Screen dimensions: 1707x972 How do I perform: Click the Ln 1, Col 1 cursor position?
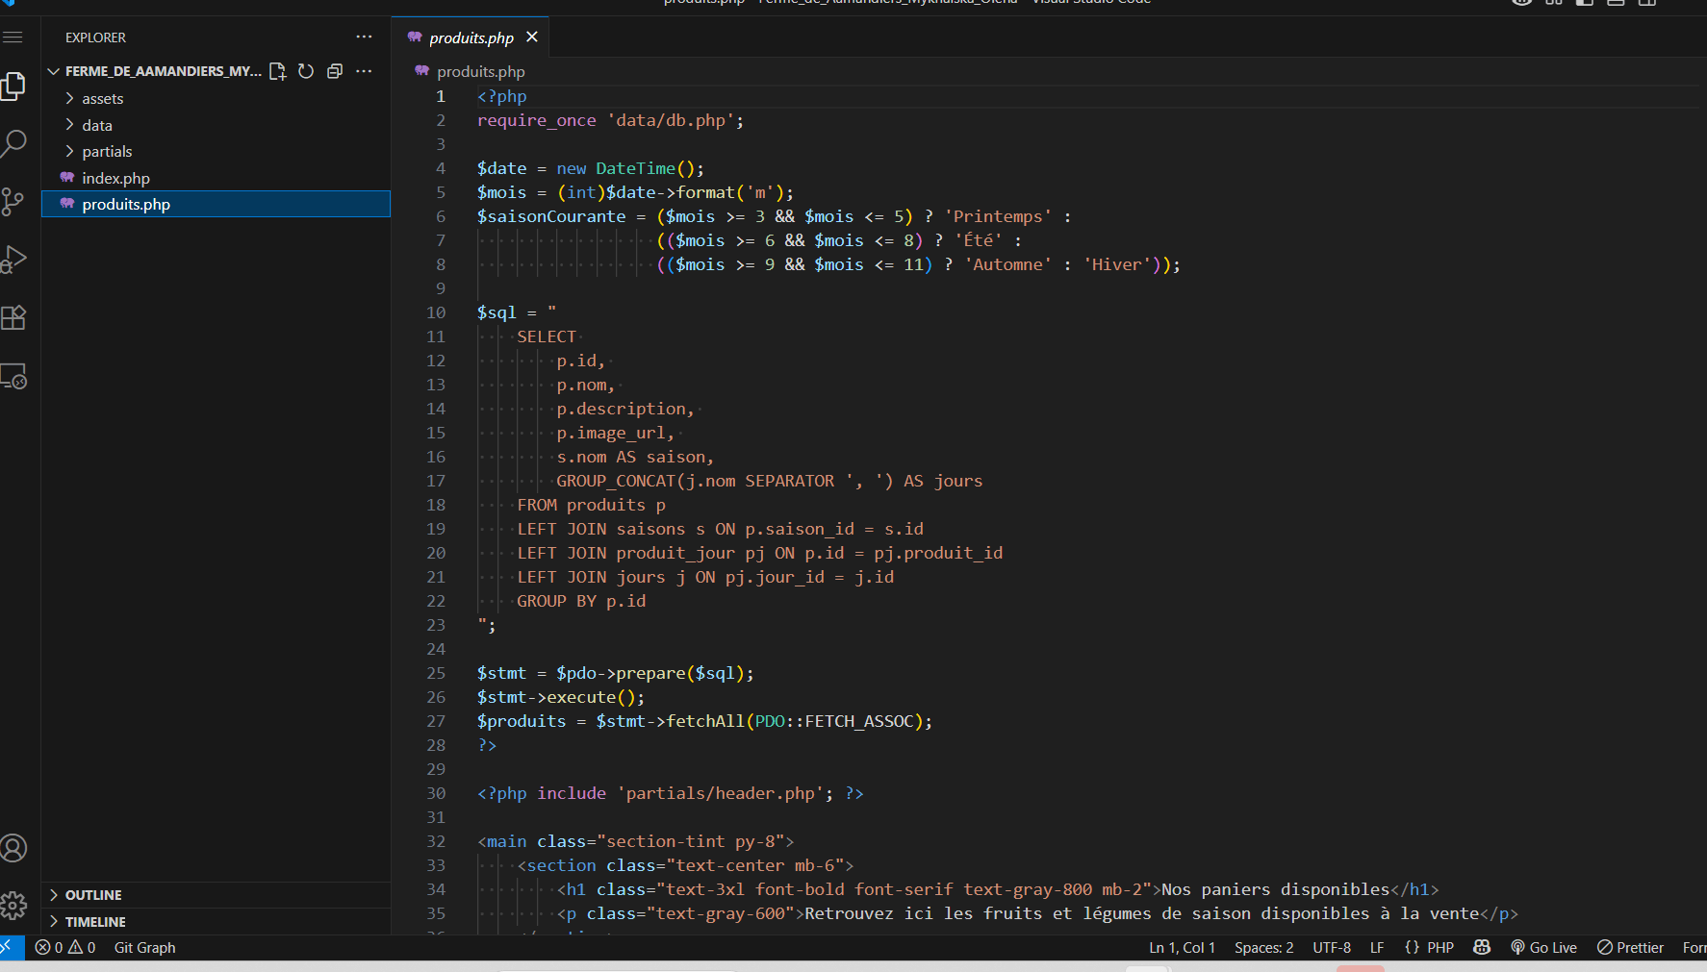pyautogui.click(x=1182, y=947)
